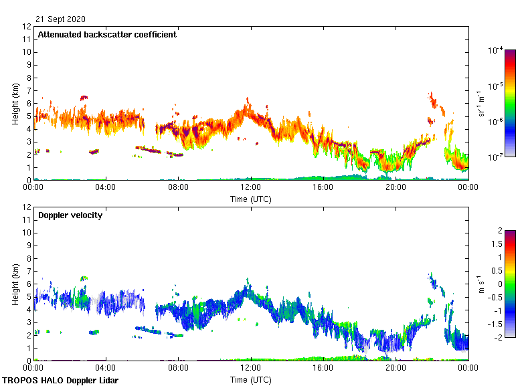522x388 pixels.
Task: Click the '21 Sept 2020' date label
Action: pyautogui.click(x=61, y=19)
